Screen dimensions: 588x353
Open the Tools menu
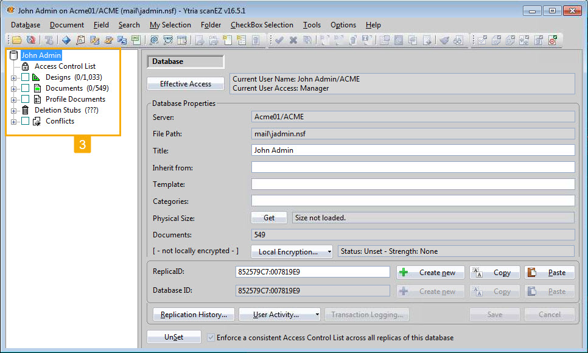pyautogui.click(x=312, y=25)
